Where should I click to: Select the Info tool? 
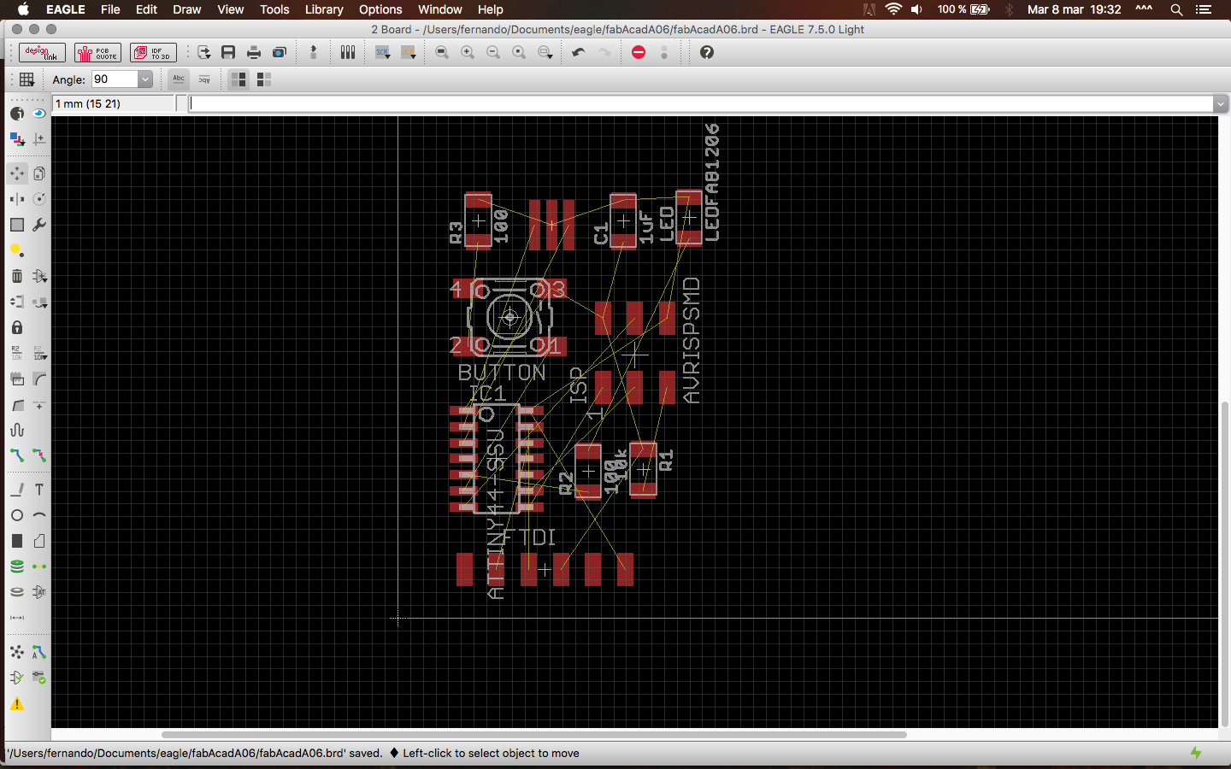point(17,114)
